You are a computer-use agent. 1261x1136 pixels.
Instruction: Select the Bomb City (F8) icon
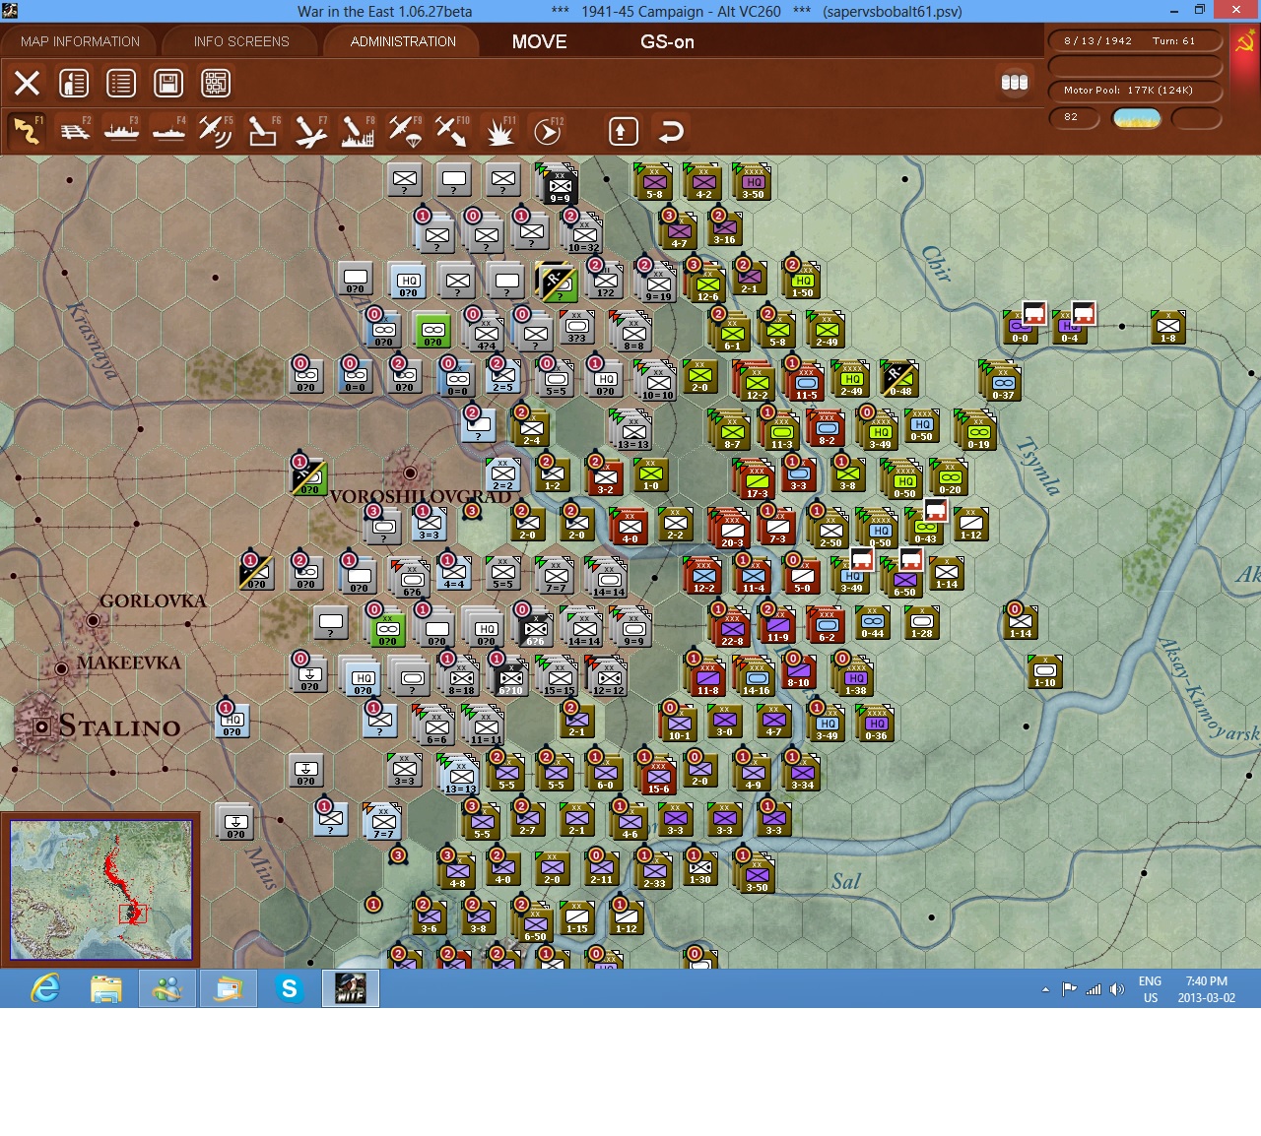pyautogui.click(x=358, y=131)
